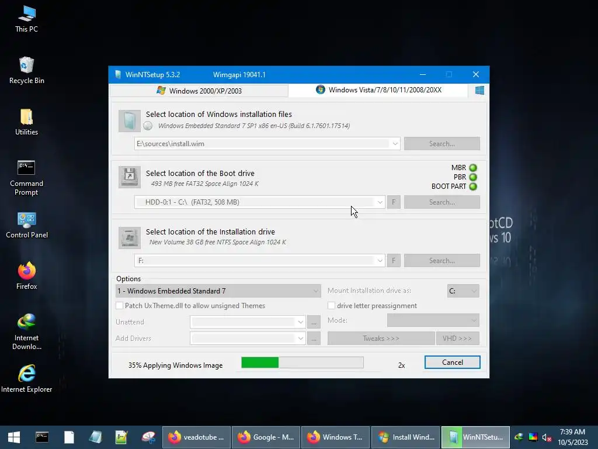The height and width of the screenshot is (449, 598).
Task: Expand the install.wim source path dropdown
Action: pyautogui.click(x=395, y=144)
